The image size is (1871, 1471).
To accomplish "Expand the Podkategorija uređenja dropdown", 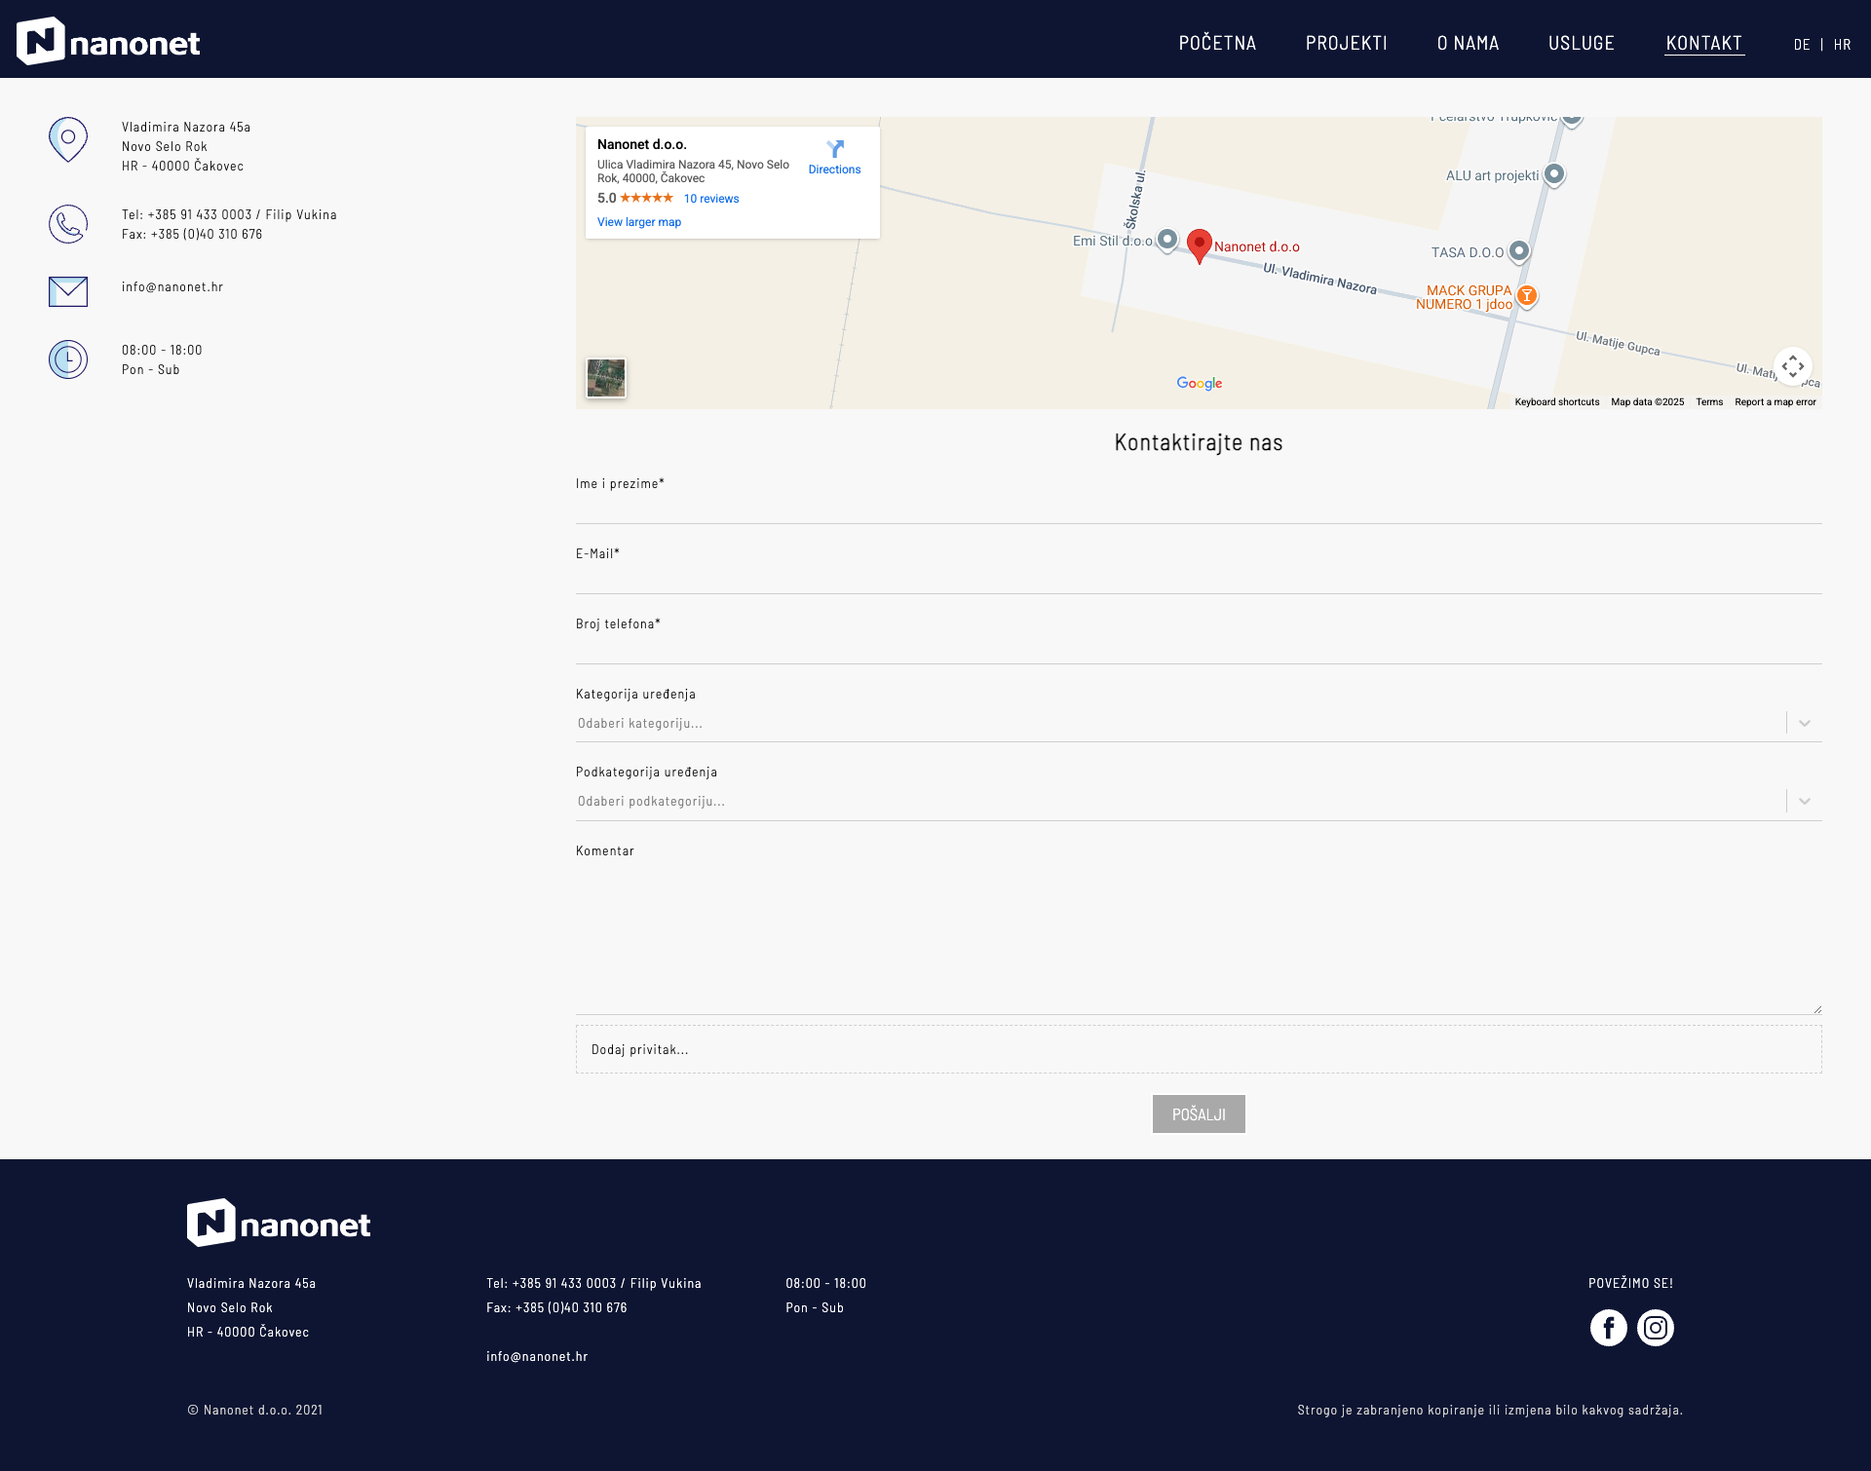I will [x=1199, y=801].
